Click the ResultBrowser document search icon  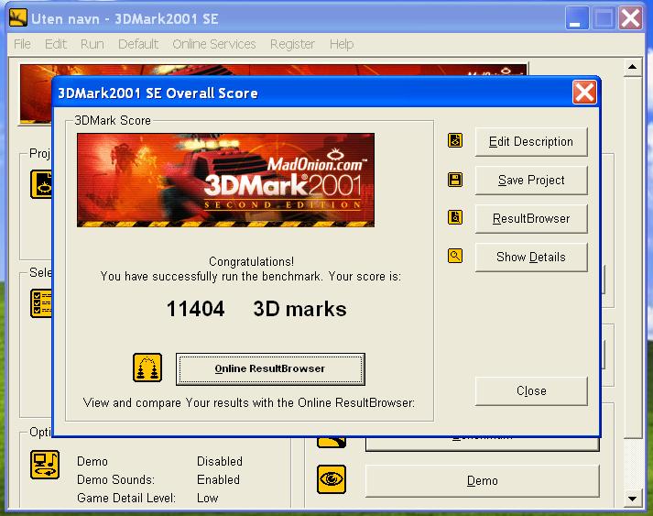455,217
